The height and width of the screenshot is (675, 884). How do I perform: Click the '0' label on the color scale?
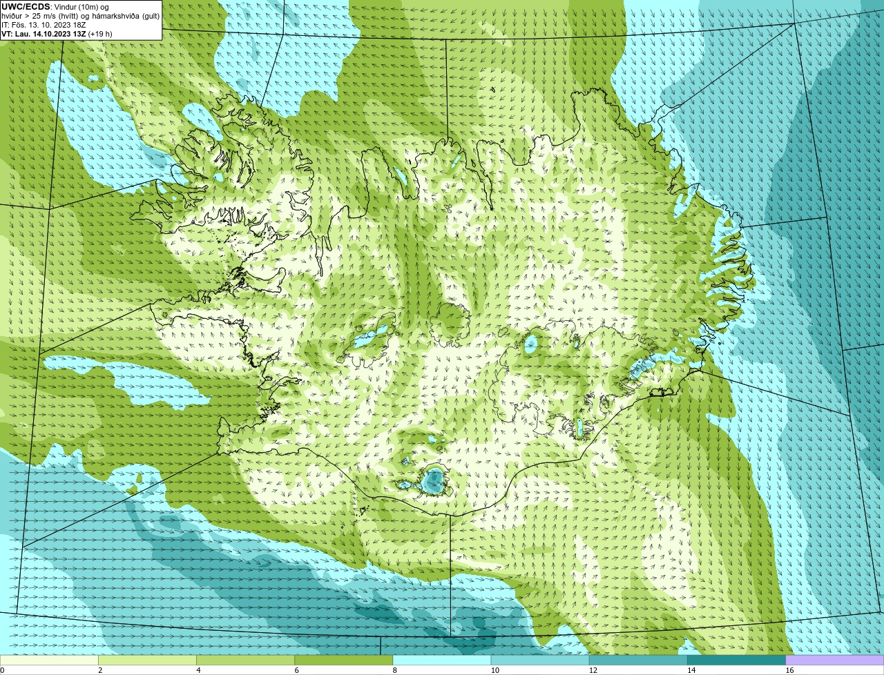[2, 670]
